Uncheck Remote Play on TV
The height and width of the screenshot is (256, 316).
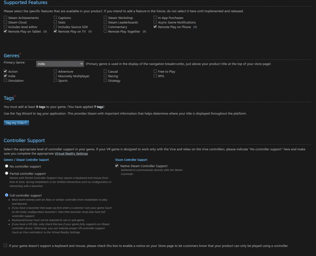(x=55, y=31)
